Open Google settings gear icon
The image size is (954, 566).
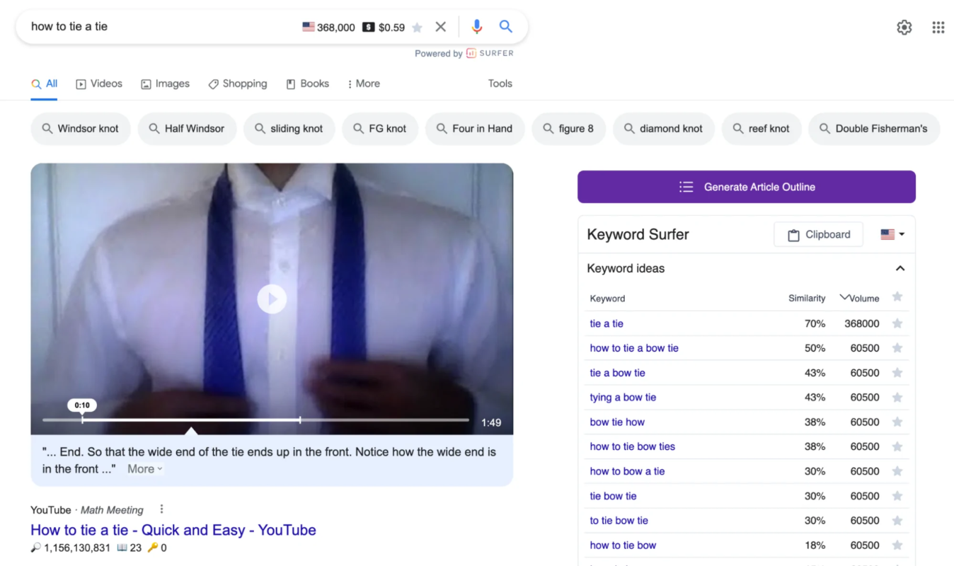(x=904, y=28)
